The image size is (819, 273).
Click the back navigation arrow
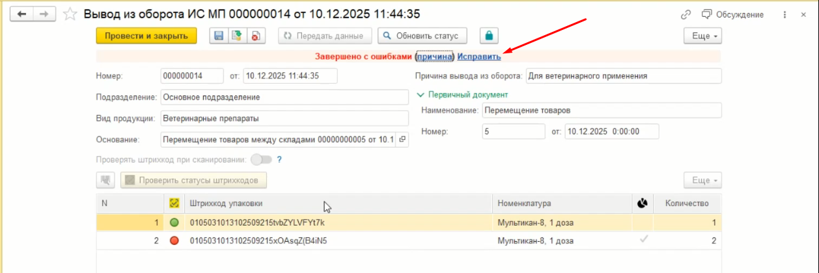coord(22,14)
